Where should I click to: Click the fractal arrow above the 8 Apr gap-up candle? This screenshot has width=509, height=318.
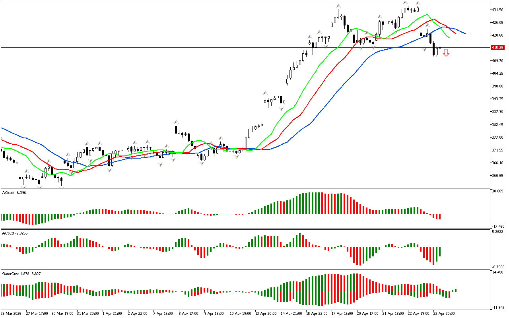click(175, 122)
